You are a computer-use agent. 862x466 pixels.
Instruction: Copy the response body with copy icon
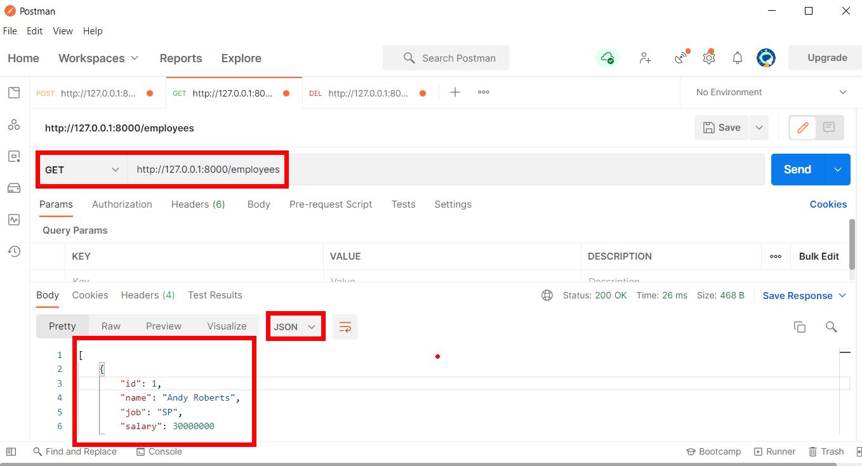[800, 327]
